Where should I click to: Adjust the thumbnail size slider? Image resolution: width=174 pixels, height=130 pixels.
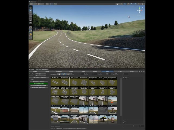(x=130, y=126)
